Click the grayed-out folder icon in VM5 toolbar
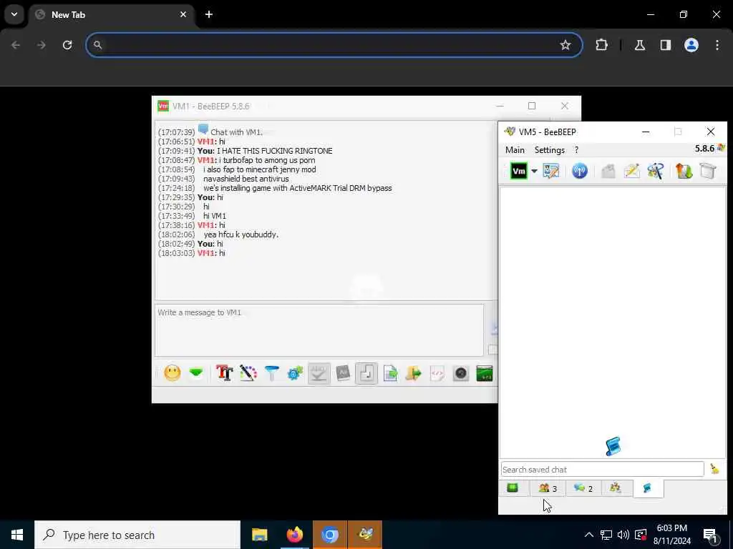 click(x=608, y=171)
